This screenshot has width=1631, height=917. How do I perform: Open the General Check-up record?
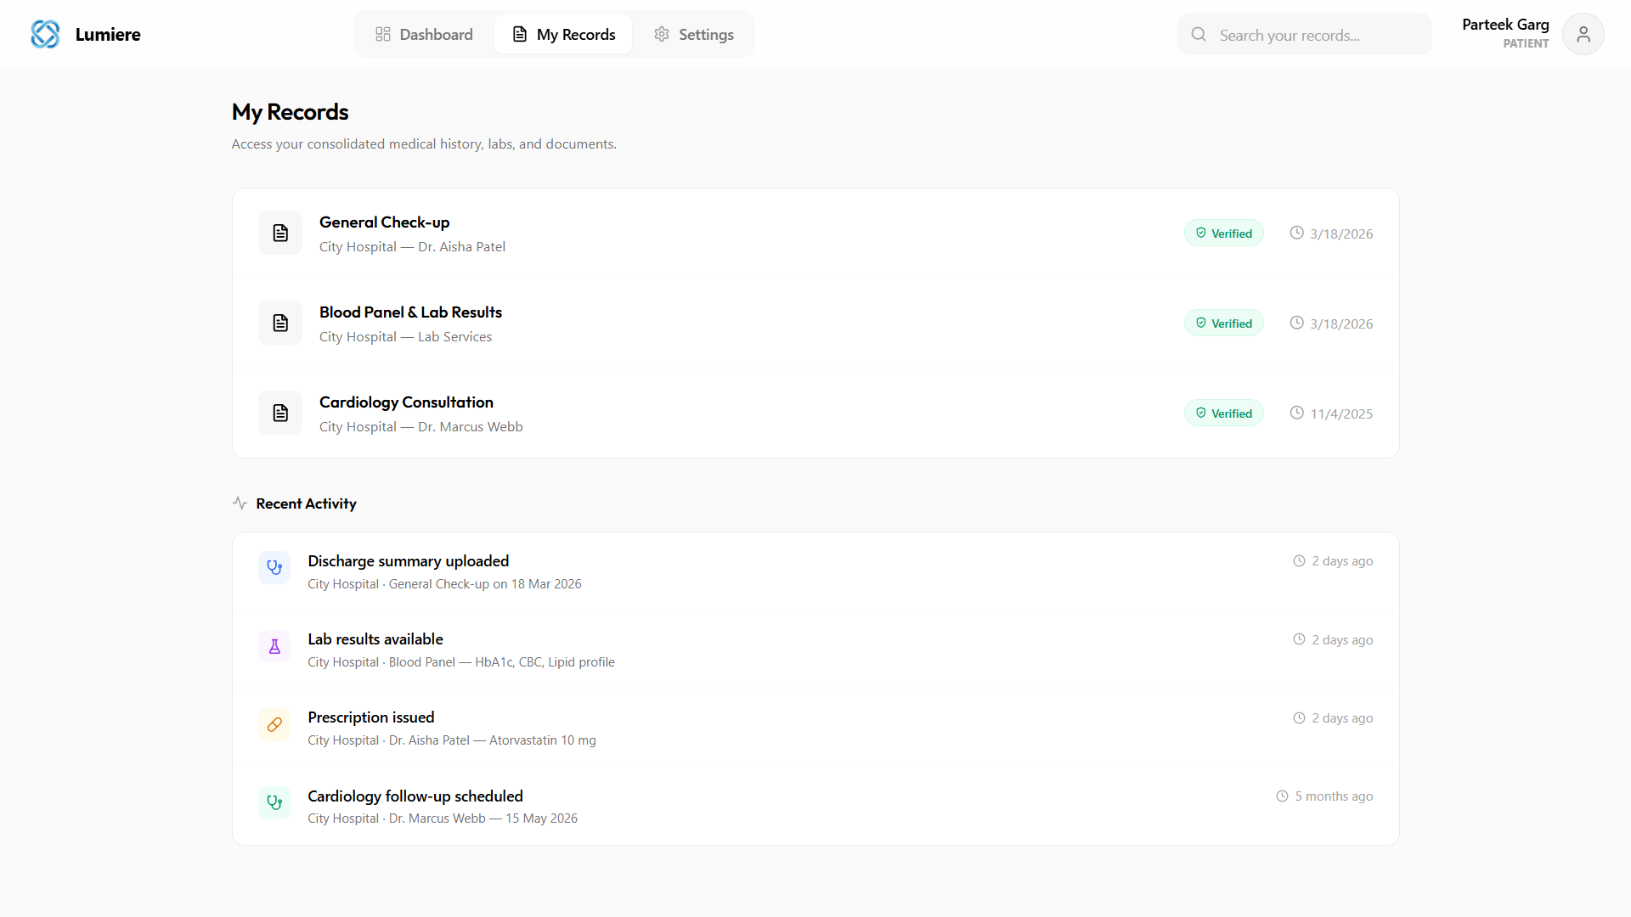pos(815,233)
